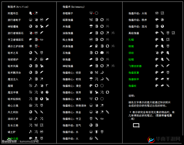Select the tombstone icon in 肉身傀儡 row
Screen dimensions: 184x145
click(96, 46)
